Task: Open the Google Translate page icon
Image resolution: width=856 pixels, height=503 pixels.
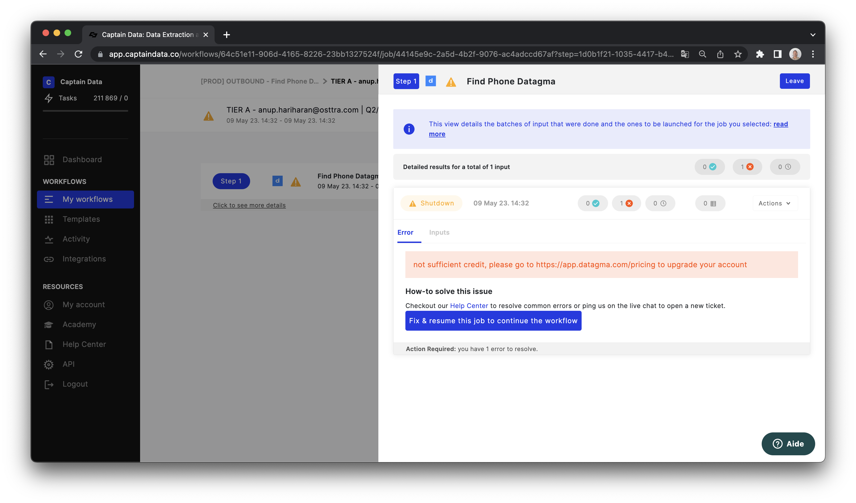Action: (x=685, y=54)
